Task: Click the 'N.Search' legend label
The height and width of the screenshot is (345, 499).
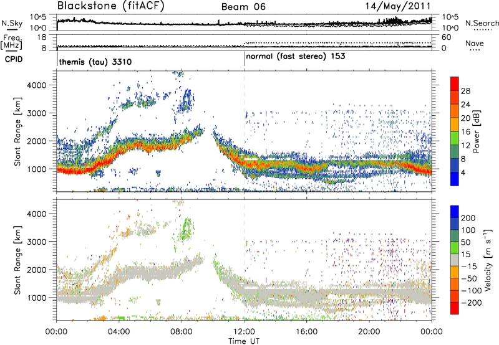Action: pos(482,23)
